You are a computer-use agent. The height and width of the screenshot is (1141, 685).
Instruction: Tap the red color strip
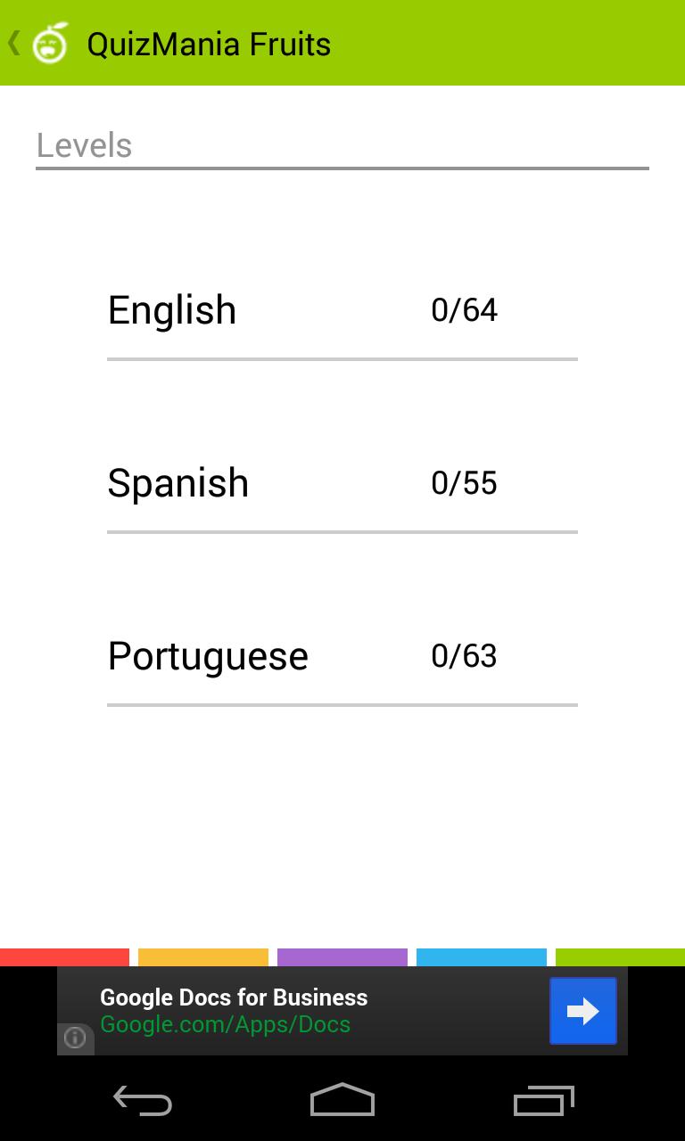(x=64, y=957)
